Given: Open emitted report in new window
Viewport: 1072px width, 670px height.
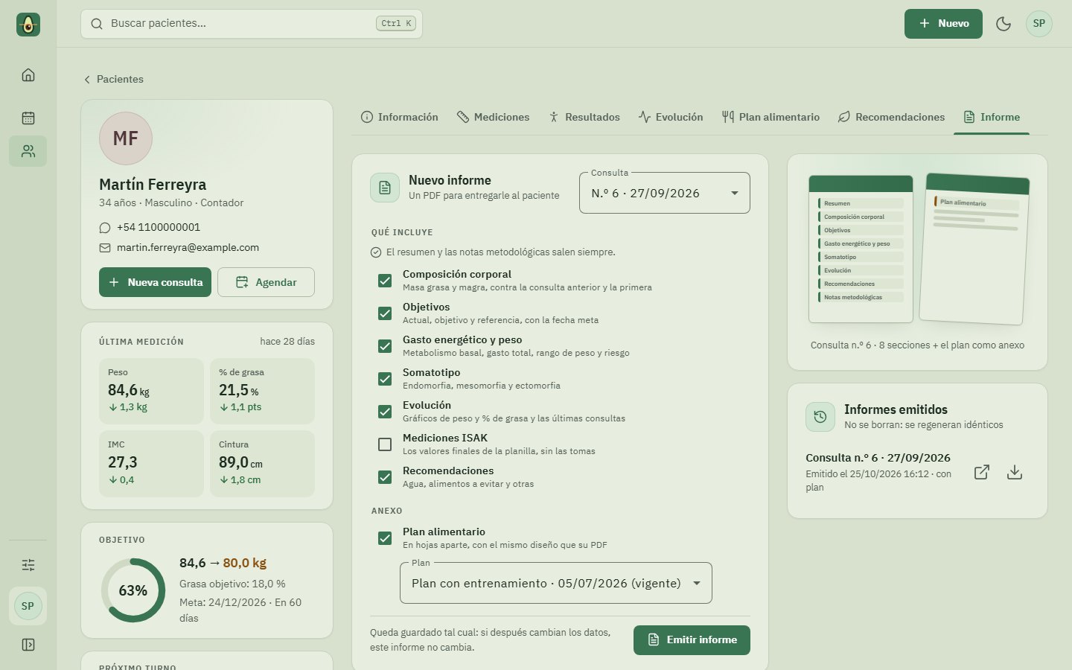Looking at the screenshot, I should pos(982,472).
